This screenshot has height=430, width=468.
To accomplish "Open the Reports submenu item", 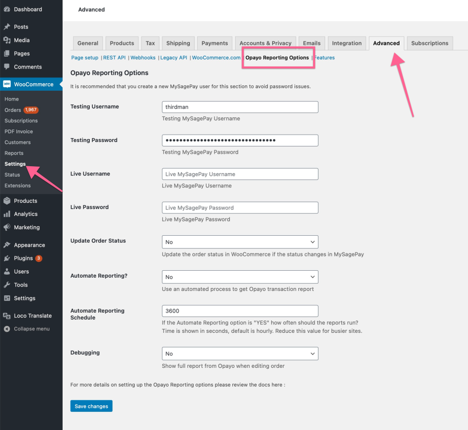I will [14, 153].
